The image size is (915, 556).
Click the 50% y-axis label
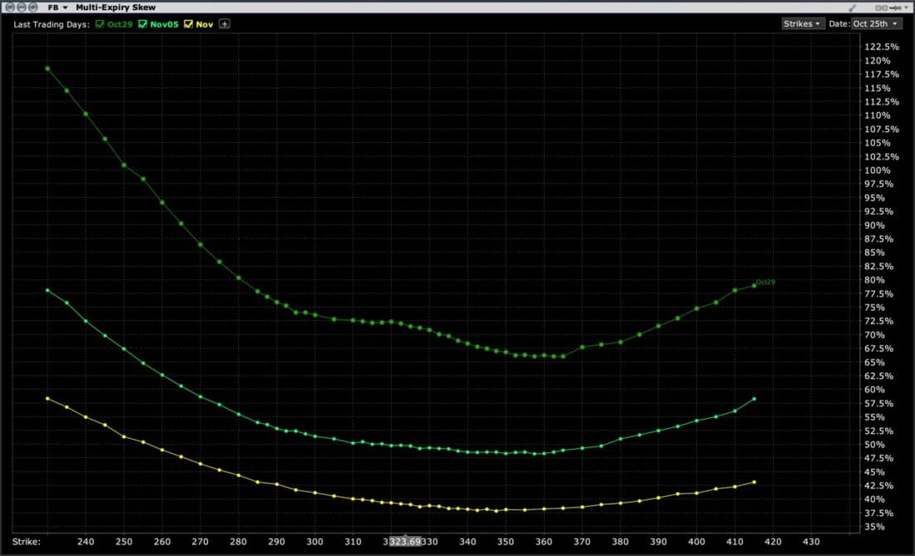(875, 444)
